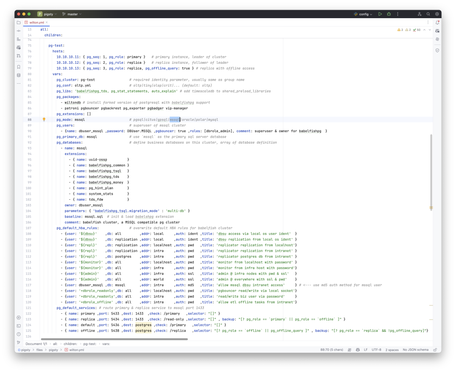Open the master branch dropdown

pyautogui.click(x=72, y=14)
